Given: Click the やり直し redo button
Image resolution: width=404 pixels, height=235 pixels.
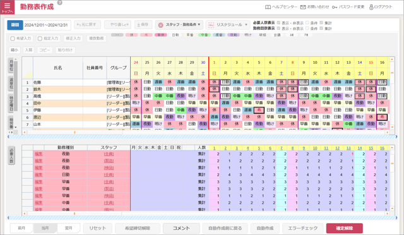Looking at the screenshot, I should pyautogui.click(x=117, y=25).
